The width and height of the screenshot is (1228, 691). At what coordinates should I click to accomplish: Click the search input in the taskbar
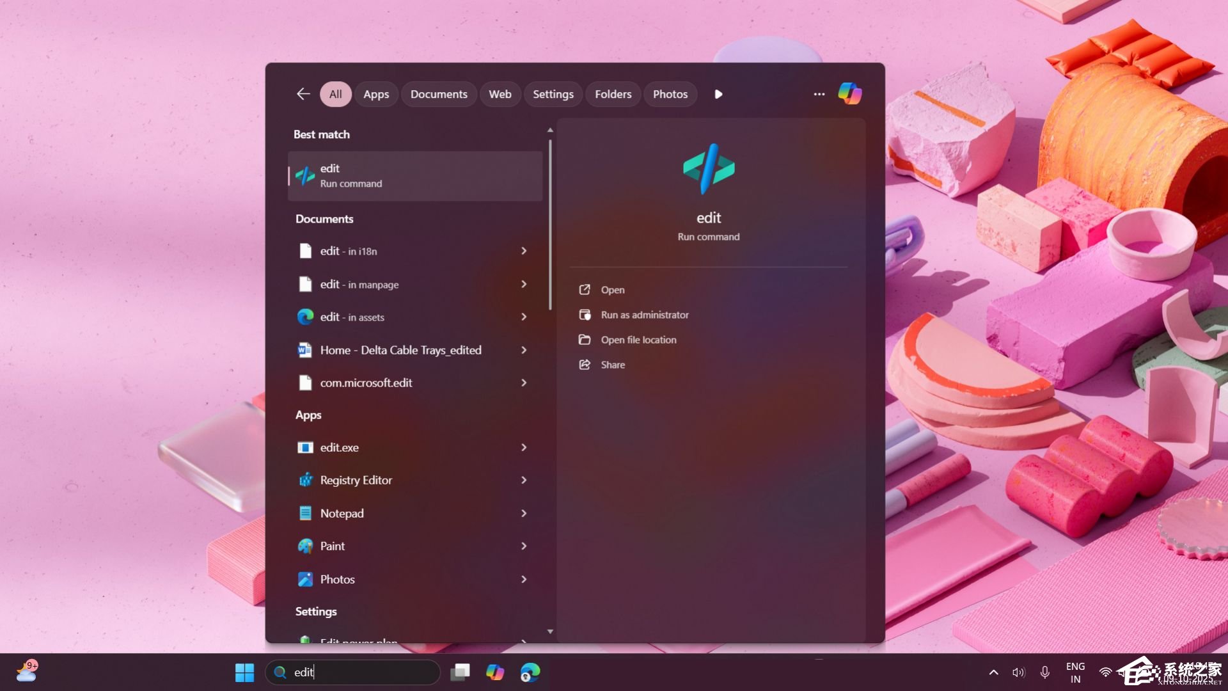[x=353, y=672]
